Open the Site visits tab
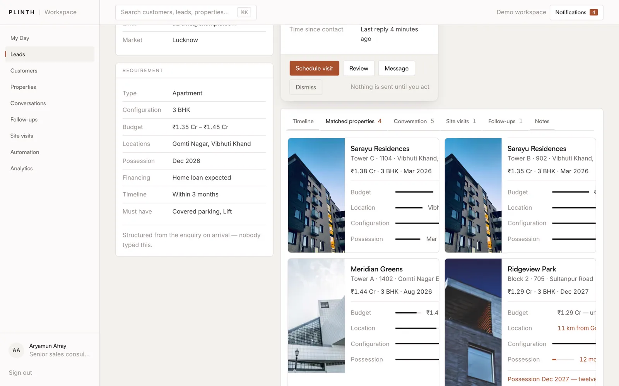This screenshot has width=619, height=386. (x=461, y=121)
